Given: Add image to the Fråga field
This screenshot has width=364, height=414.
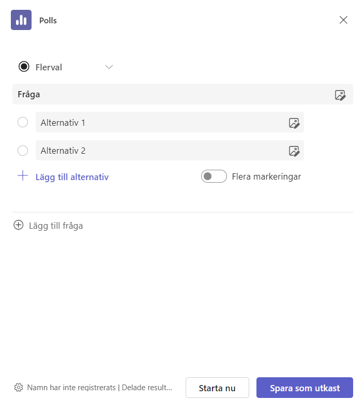Looking at the screenshot, I should pos(340,95).
